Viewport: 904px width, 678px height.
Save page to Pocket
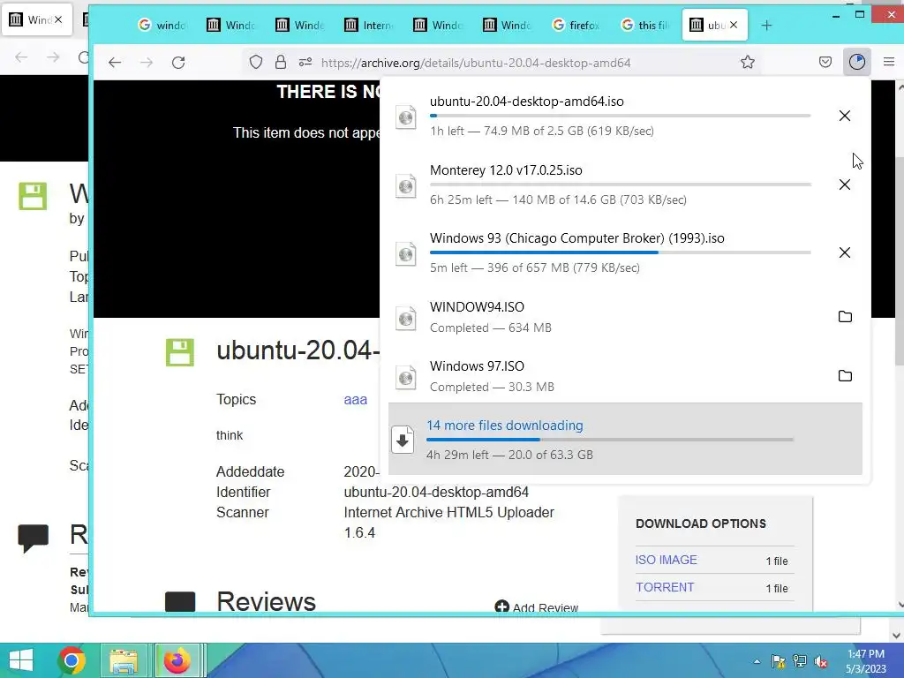(x=825, y=62)
